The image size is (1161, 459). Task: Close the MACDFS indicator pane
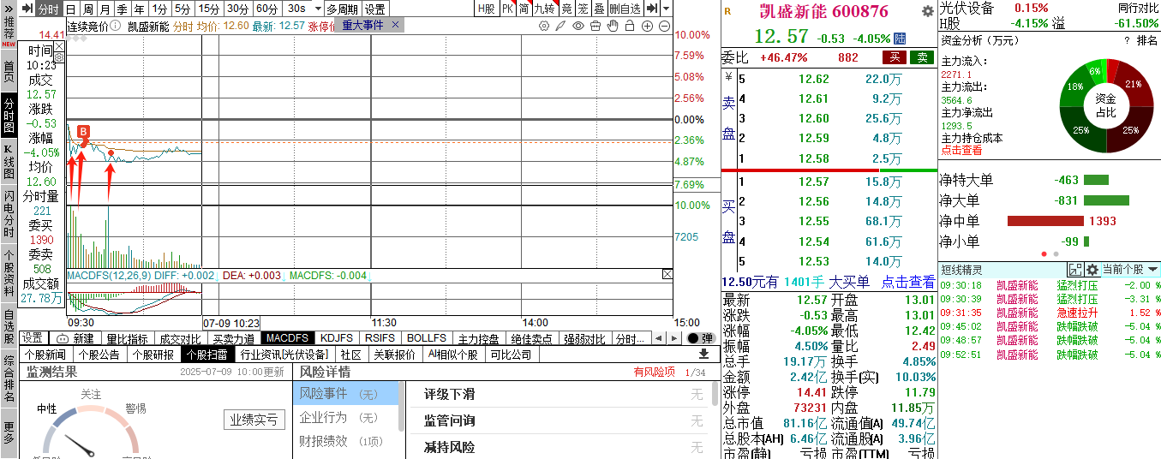point(667,275)
